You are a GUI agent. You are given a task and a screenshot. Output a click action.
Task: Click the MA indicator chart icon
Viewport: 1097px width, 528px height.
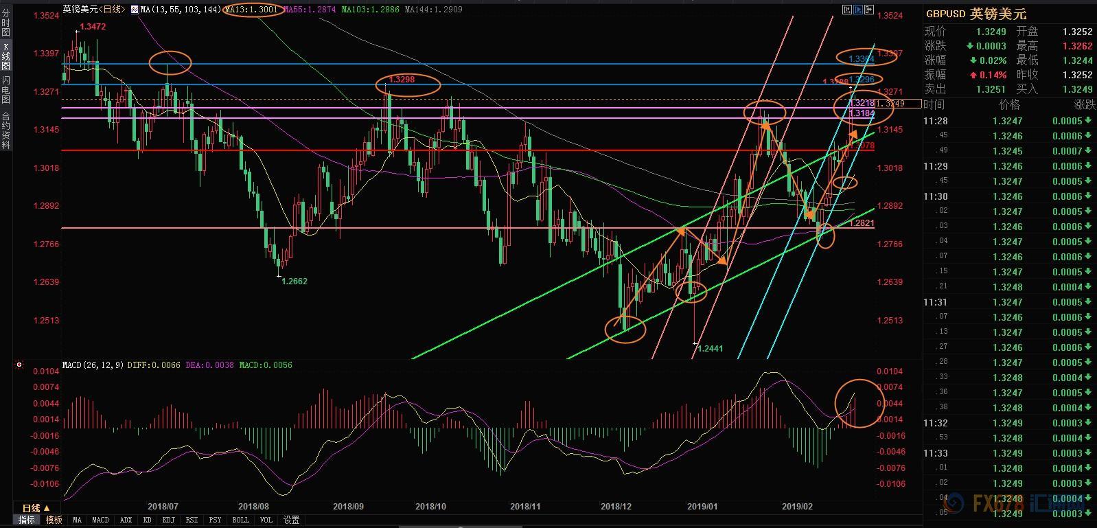click(x=135, y=10)
